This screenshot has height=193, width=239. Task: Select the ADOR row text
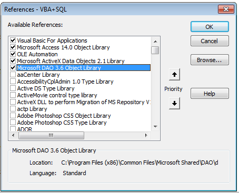25,129
